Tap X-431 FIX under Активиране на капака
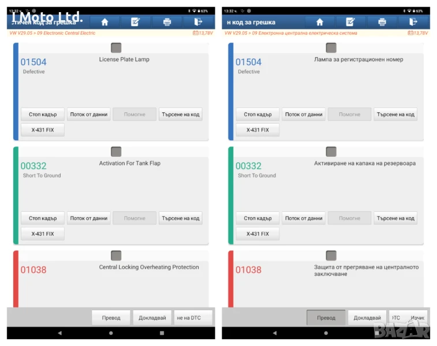The height and width of the screenshot is (346, 437). click(x=257, y=234)
